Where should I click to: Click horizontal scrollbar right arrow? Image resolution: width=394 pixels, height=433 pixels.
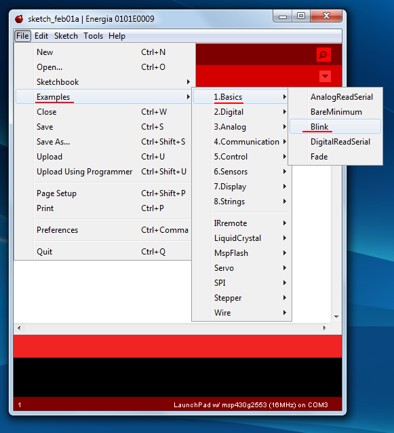(x=324, y=328)
